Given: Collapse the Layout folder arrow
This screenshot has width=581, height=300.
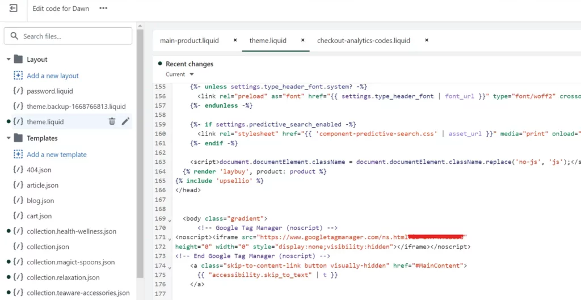Looking at the screenshot, I should pyautogui.click(x=9, y=59).
